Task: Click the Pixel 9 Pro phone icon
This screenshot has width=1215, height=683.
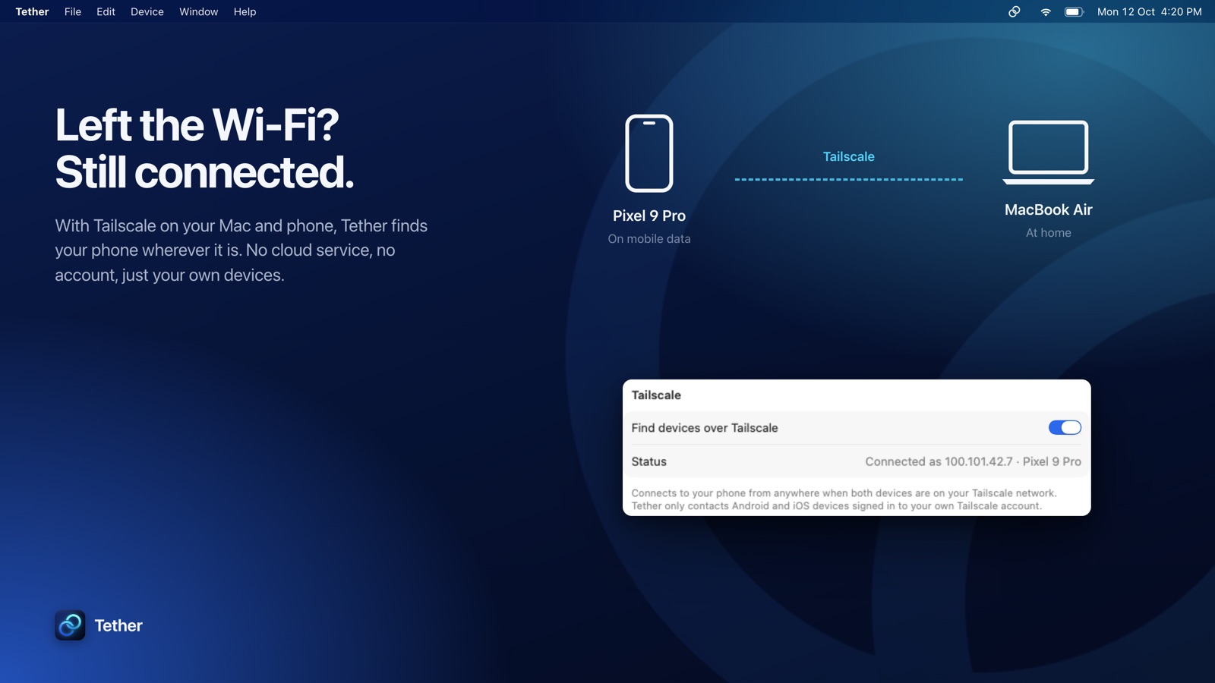Action: 649,153
